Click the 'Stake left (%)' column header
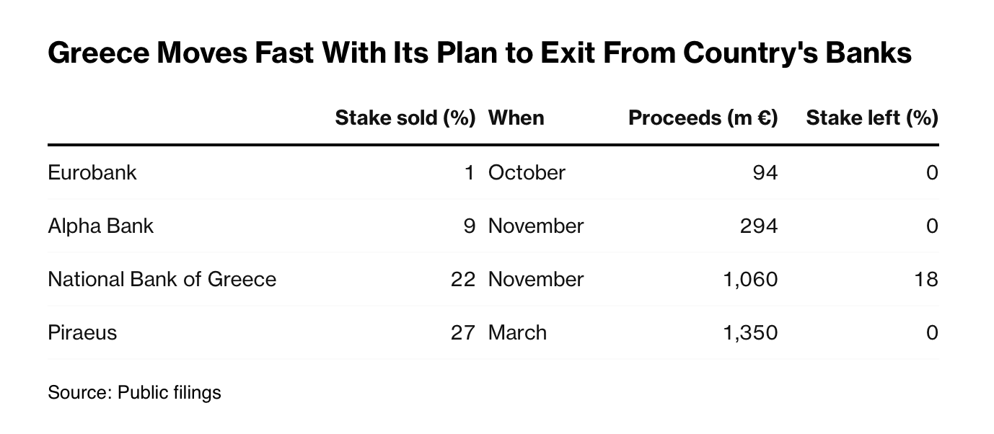The image size is (994, 434). click(x=872, y=118)
